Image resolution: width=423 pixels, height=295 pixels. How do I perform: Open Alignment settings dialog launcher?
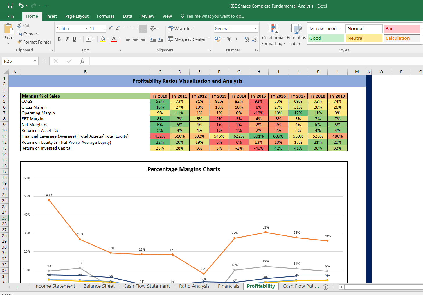(x=210, y=50)
